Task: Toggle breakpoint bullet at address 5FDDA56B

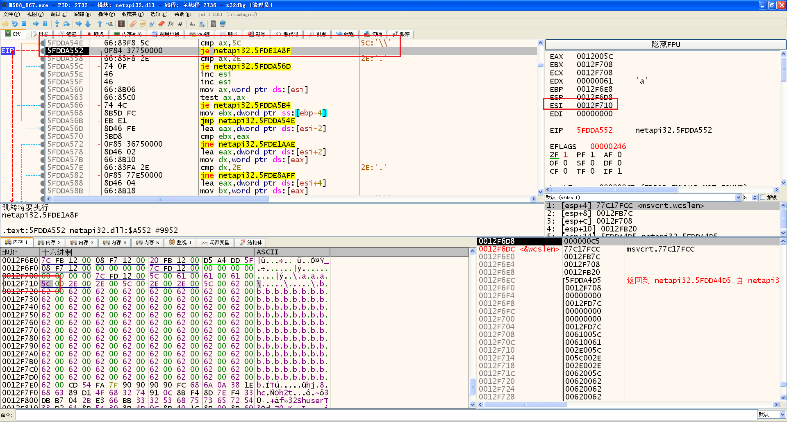Action: click(43, 121)
